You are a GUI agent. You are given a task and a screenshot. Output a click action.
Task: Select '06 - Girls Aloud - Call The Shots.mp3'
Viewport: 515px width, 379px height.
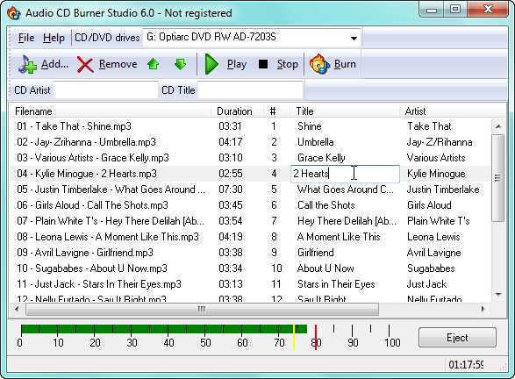pyautogui.click(x=93, y=205)
